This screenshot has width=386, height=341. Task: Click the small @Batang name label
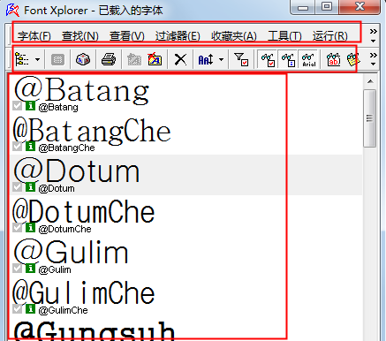click(x=58, y=107)
